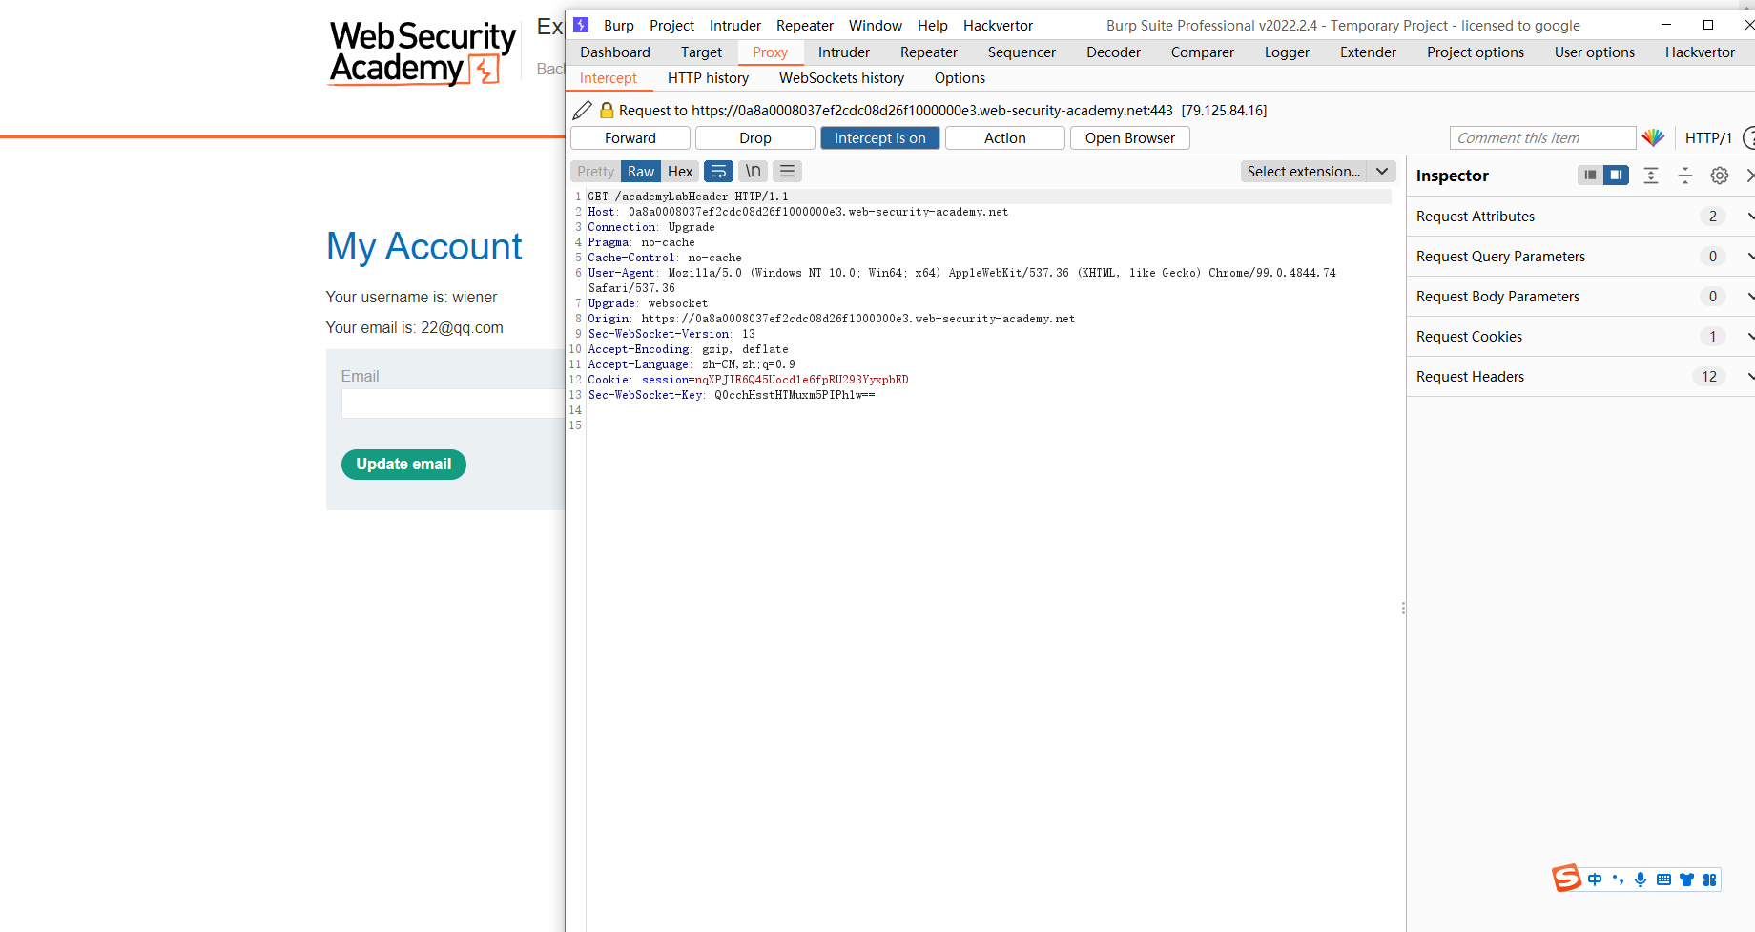Toggle the show non-printable characters \n button

click(x=753, y=172)
